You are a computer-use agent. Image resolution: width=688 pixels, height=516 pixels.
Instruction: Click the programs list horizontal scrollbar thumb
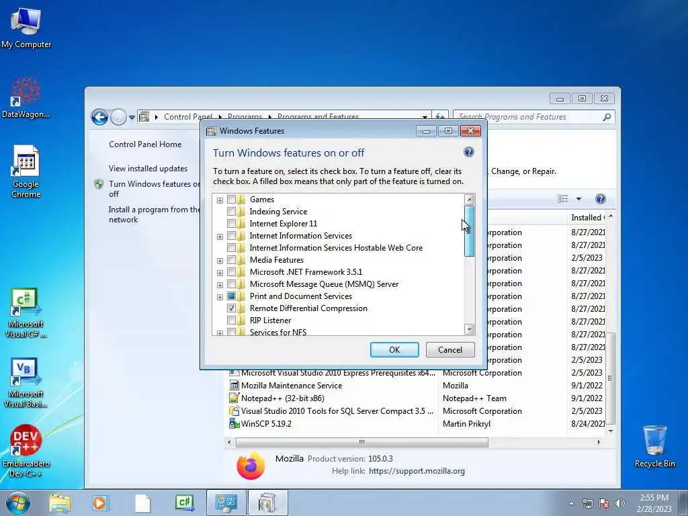coord(361,442)
